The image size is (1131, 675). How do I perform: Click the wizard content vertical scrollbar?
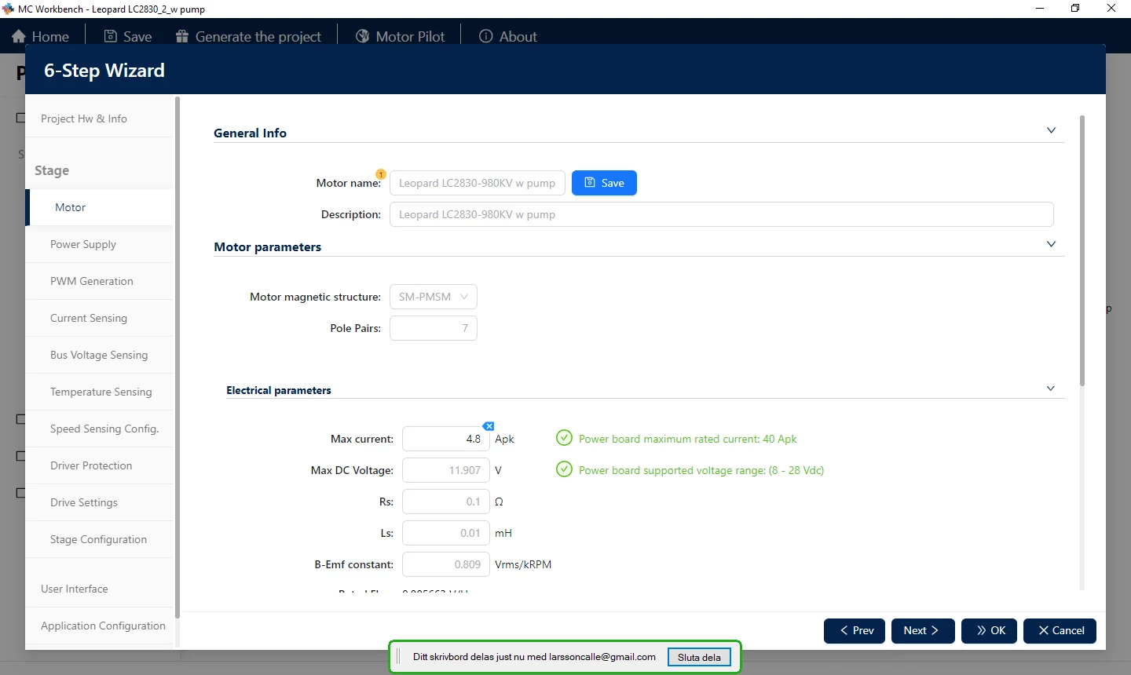(1082, 251)
